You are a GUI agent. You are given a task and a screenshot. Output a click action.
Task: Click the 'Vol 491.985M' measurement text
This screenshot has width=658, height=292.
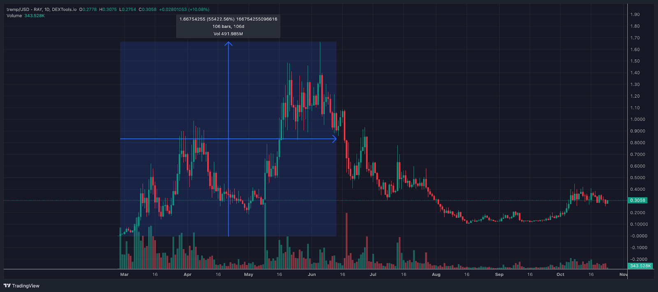click(x=228, y=34)
